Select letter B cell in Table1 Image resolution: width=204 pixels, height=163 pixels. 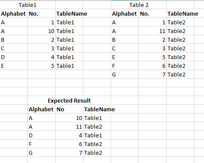click(13, 40)
